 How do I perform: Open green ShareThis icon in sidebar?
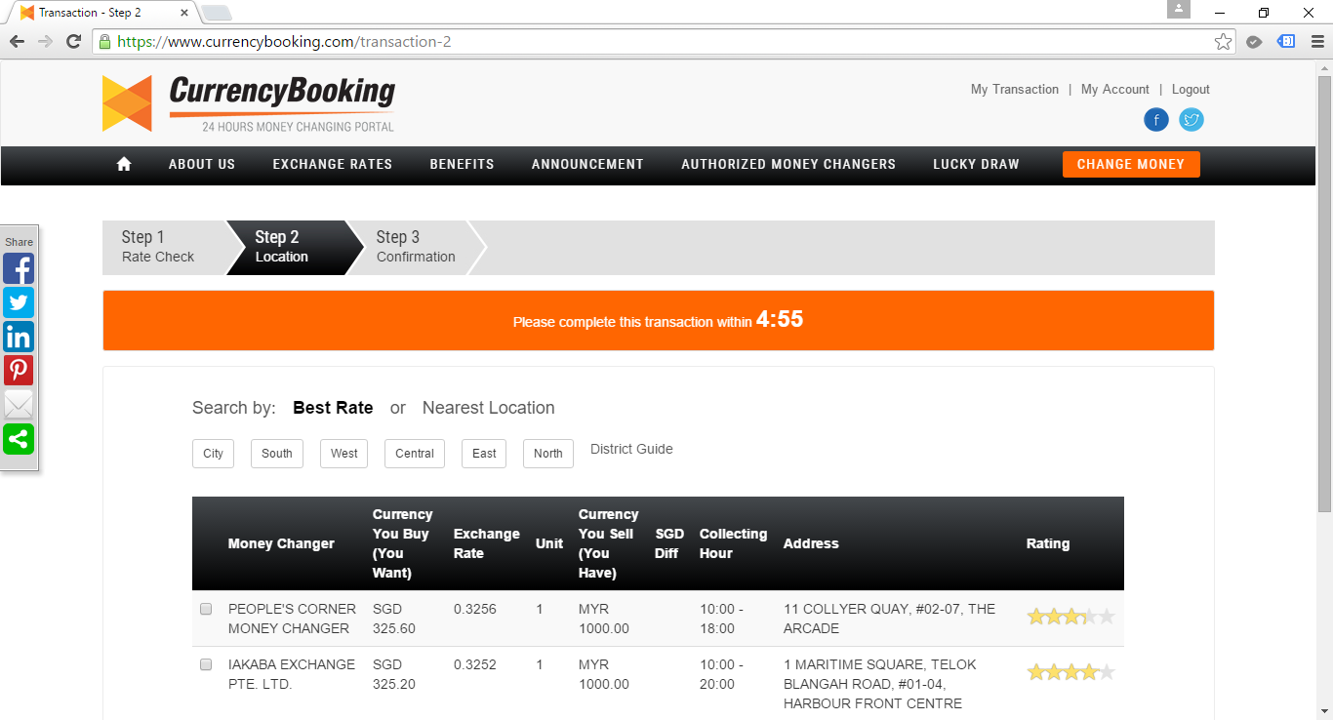(19, 439)
